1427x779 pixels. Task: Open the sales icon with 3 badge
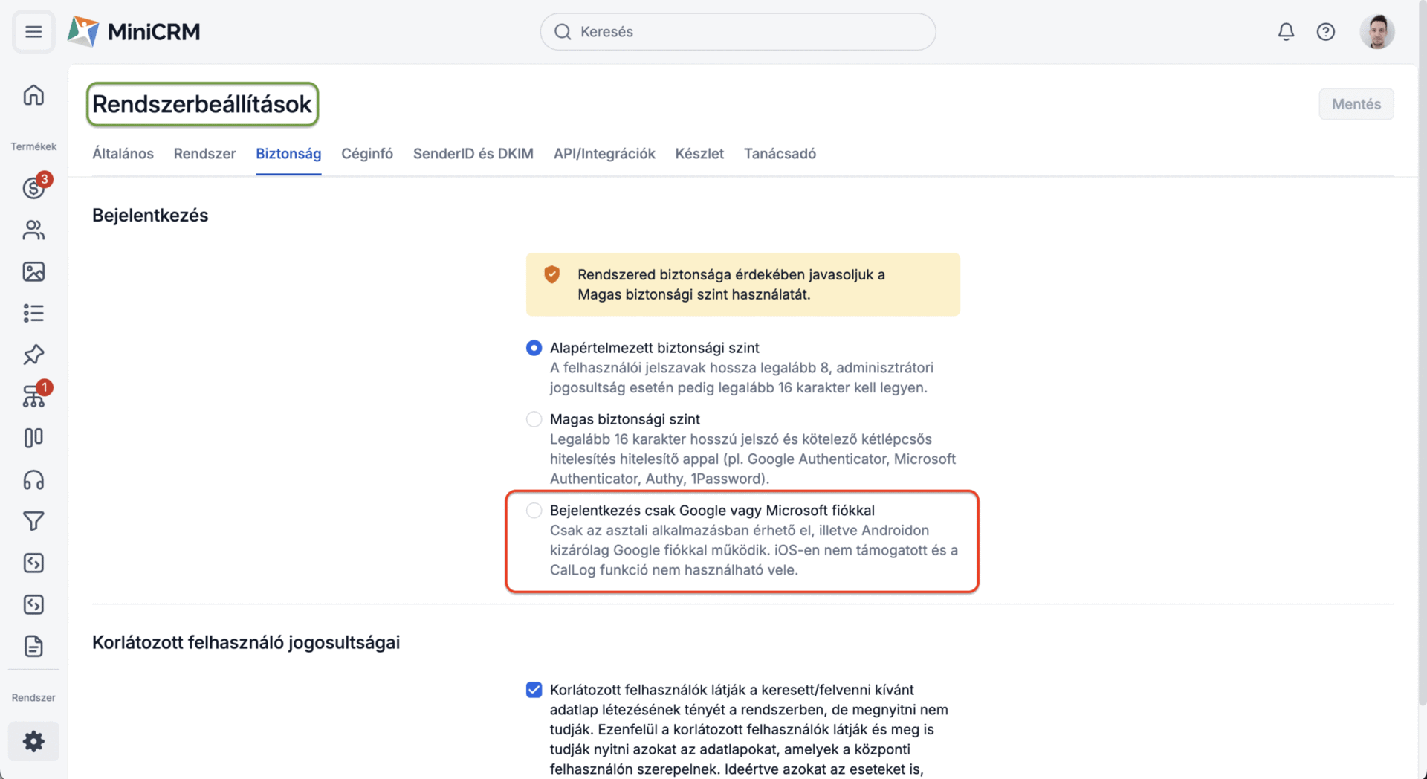coord(33,188)
